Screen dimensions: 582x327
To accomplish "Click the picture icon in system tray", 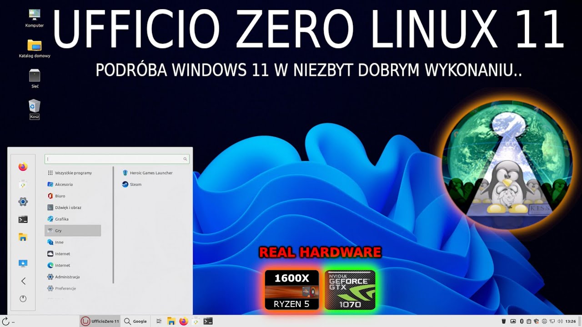I will pyautogui.click(x=513, y=321).
